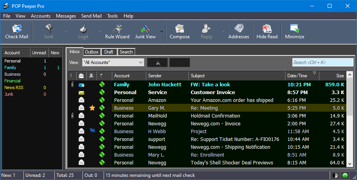Sort by the junk status column header

102,76
